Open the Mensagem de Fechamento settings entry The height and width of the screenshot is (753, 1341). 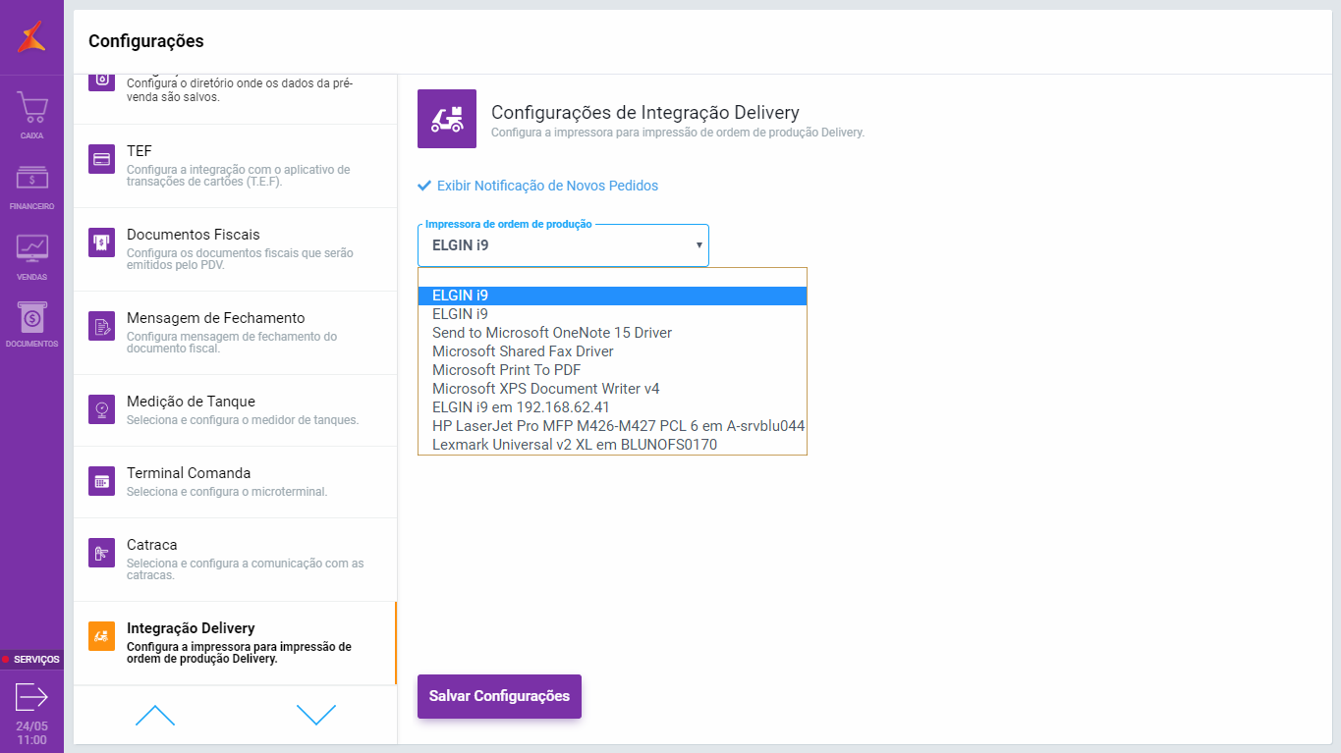(x=235, y=333)
